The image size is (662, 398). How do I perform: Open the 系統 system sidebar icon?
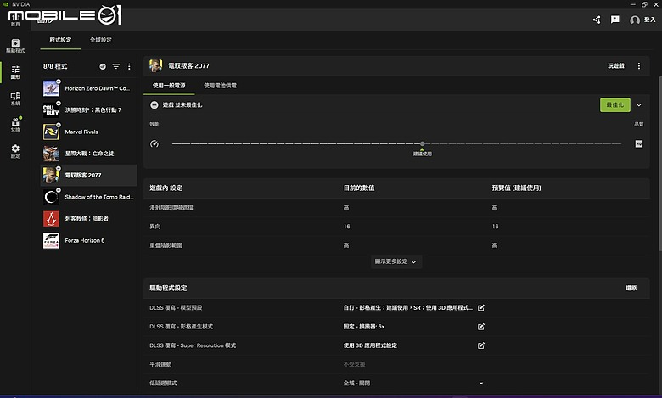(15, 98)
